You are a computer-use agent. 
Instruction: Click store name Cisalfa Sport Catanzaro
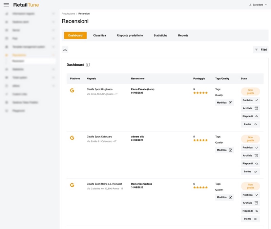click(x=99, y=137)
